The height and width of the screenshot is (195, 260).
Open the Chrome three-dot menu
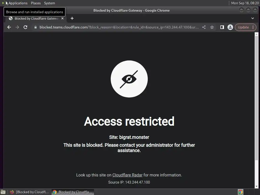pyautogui.click(x=253, y=27)
